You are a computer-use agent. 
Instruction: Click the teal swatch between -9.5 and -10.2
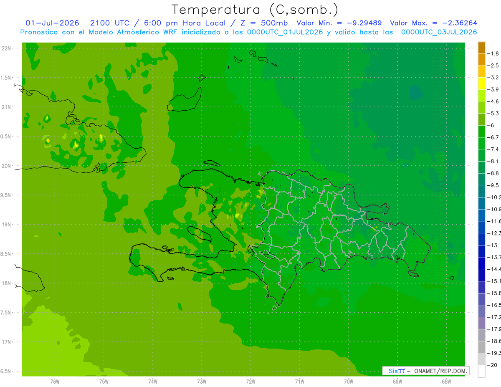[481, 191]
